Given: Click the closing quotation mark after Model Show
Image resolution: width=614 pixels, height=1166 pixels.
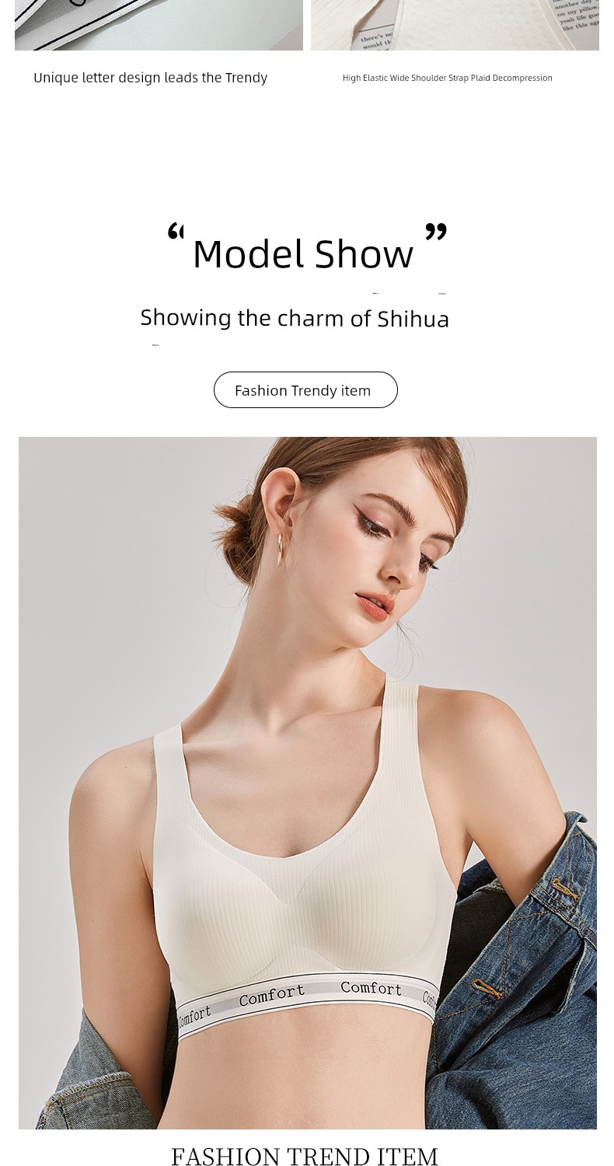Looking at the screenshot, I should click(x=436, y=231).
